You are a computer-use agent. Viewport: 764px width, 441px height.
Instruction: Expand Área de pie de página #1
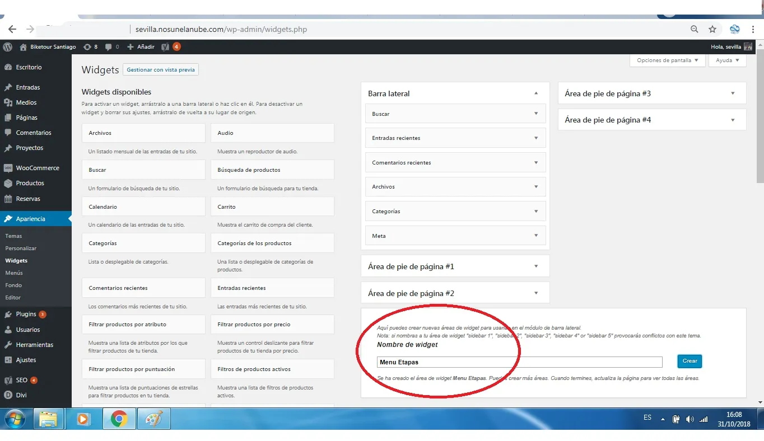pyautogui.click(x=536, y=266)
